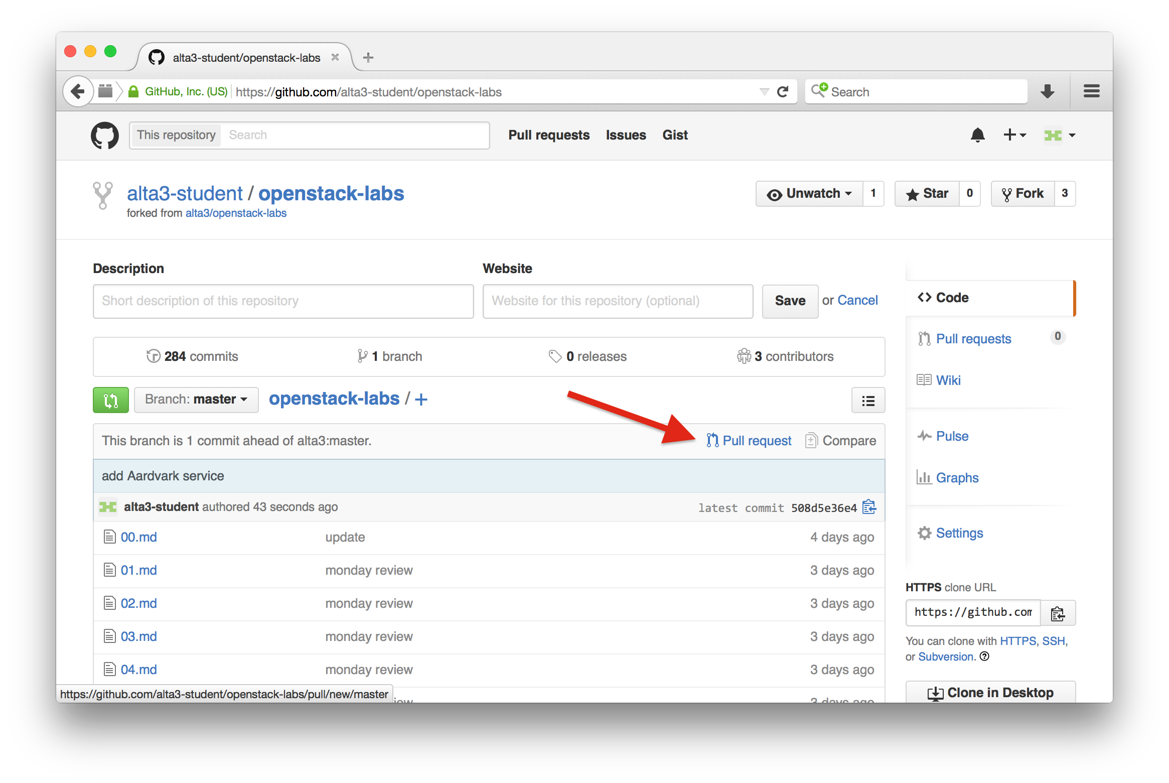Select the Pulse sidebar tab

tap(952, 436)
